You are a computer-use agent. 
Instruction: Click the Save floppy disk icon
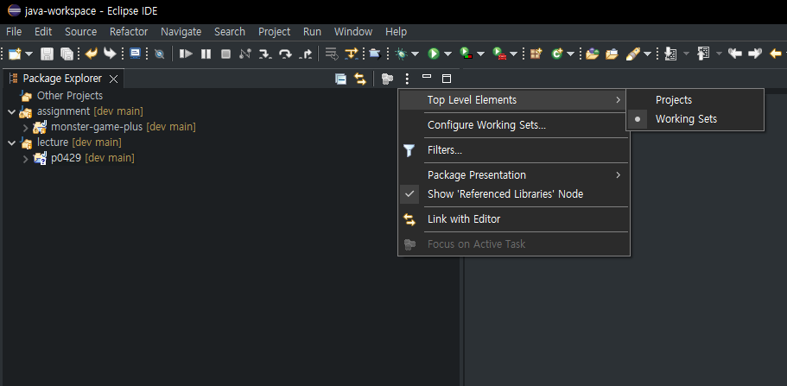pos(47,54)
